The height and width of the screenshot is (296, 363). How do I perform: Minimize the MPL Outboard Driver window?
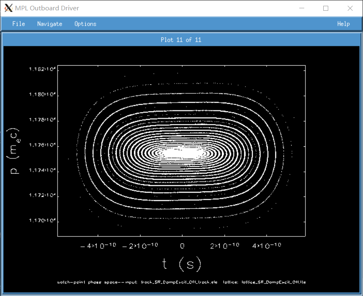(x=301, y=8)
